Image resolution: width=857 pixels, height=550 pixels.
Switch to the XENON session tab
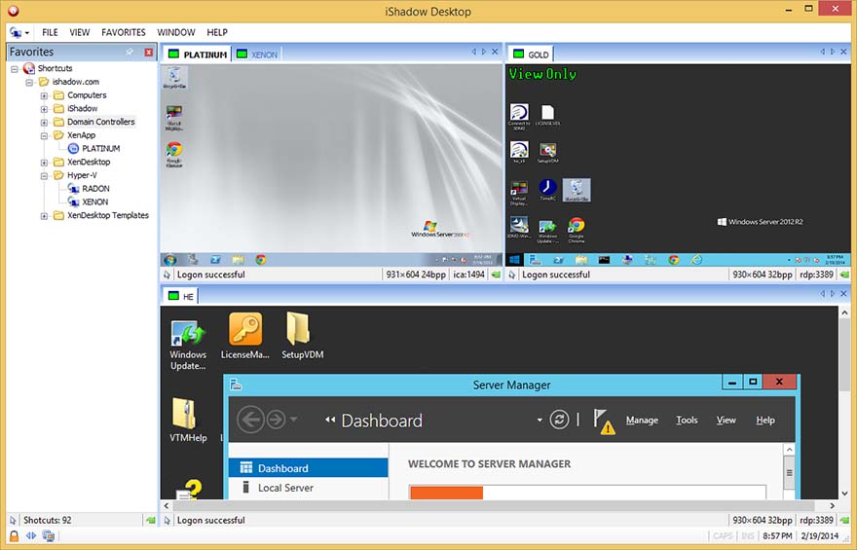pyautogui.click(x=257, y=55)
